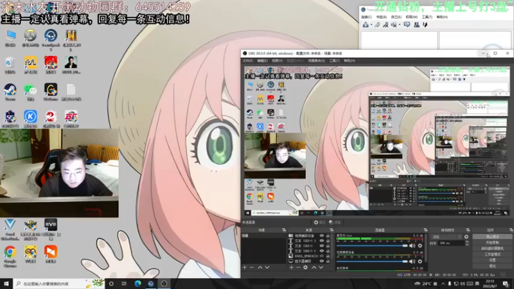
Task: Select the This PC desktop icon
Action: pos(10,38)
